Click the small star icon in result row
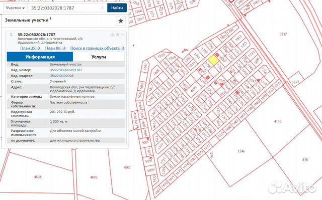Screen dimensions: 322x200 [x=118, y=35]
